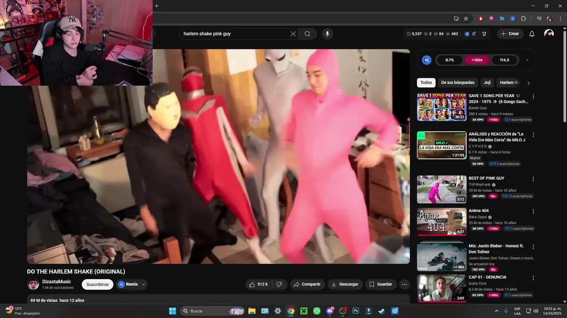This screenshot has height=318, width=567.
Task: Select the Todos filter chip
Action: click(x=426, y=83)
